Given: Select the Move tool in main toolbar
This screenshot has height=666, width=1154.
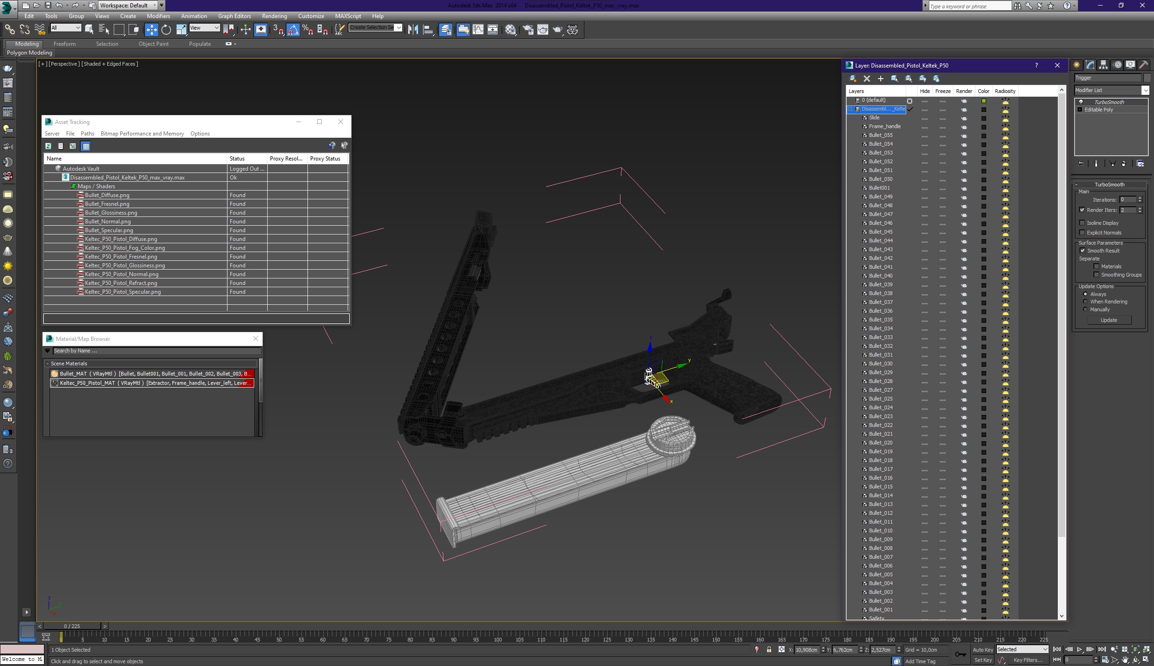Looking at the screenshot, I should click(152, 30).
